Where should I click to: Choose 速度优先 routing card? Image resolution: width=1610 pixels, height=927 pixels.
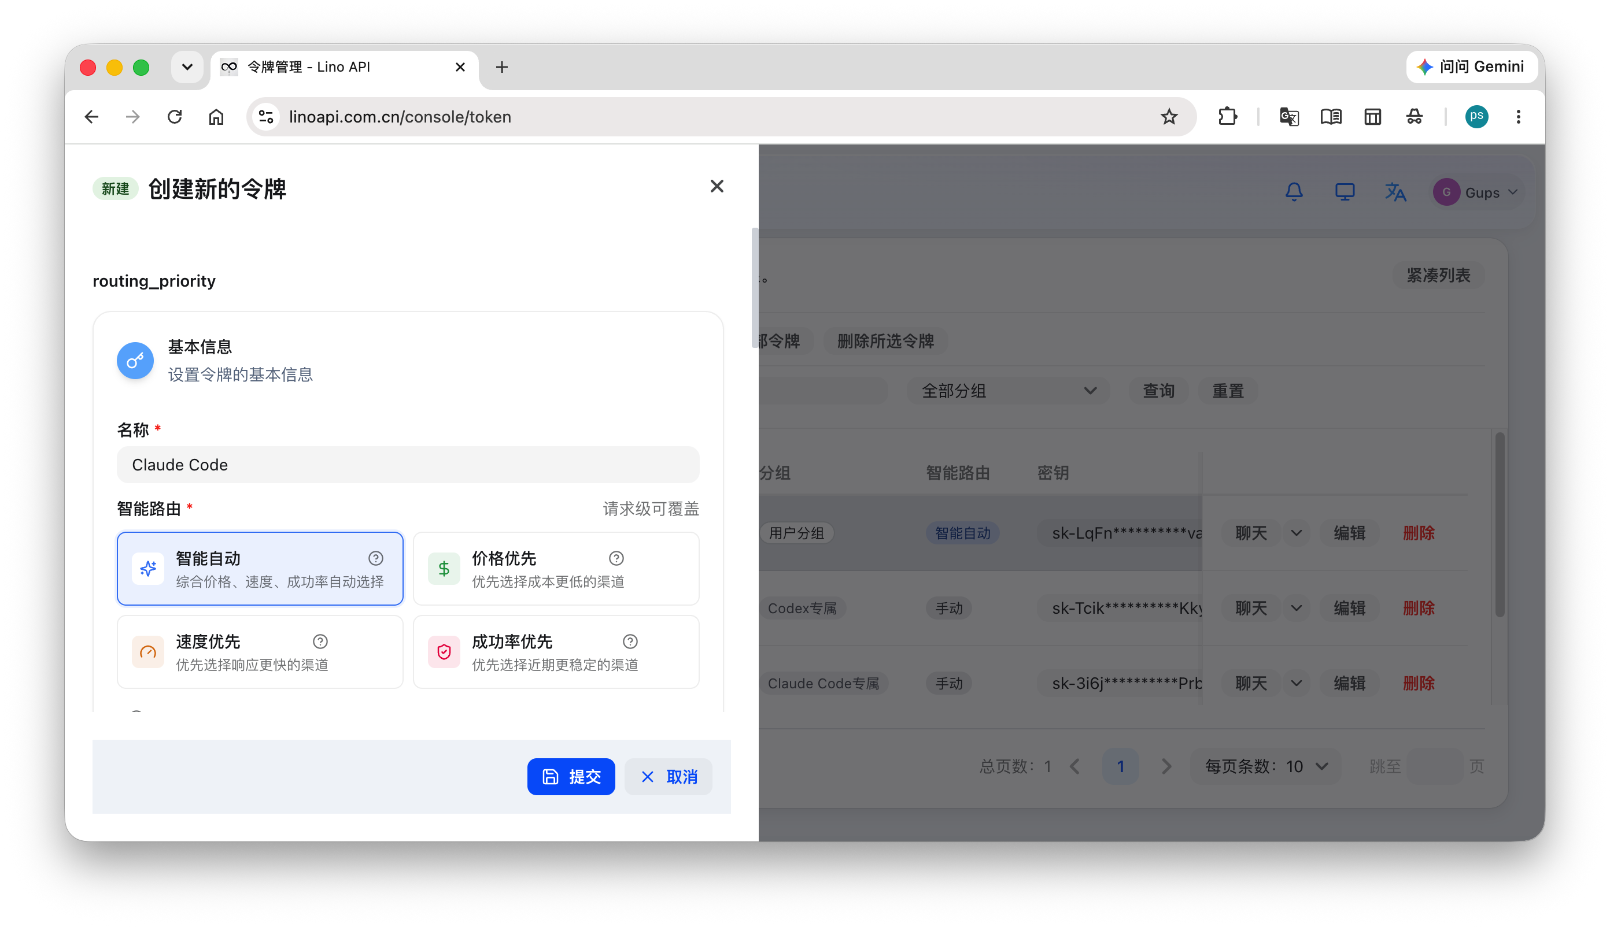coord(260,651)
